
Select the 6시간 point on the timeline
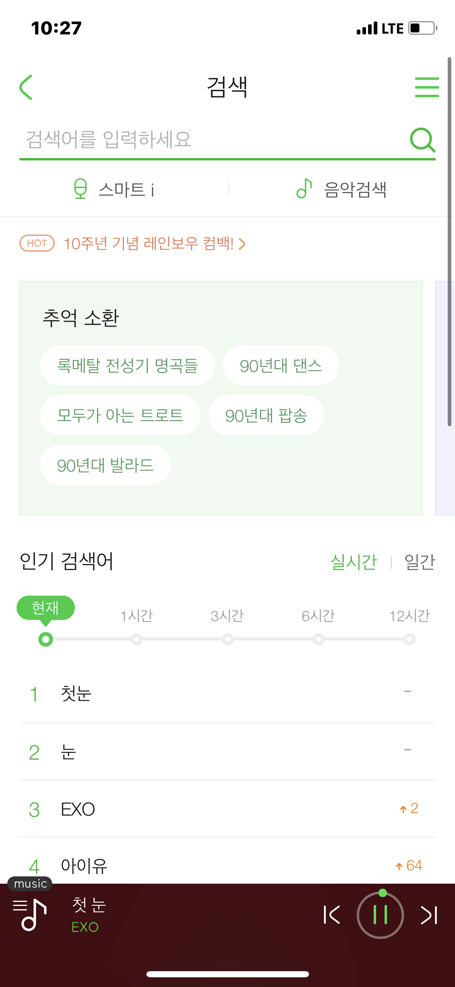coord(319,639)
